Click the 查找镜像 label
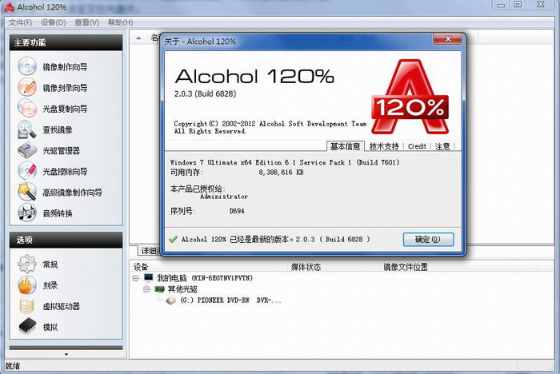The height and width of the screenshot is (374, 560). coord(58,129)
